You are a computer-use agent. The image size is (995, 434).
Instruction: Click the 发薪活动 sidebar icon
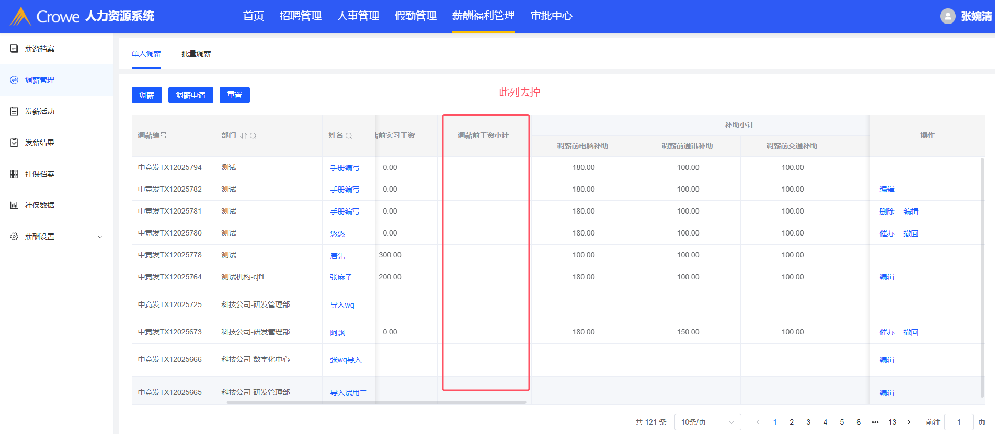(x=14, y=111)
